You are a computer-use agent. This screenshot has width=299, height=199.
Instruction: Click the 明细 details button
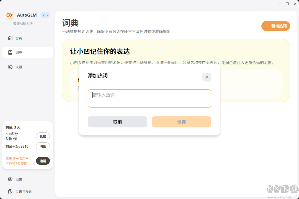pos(43,146)
